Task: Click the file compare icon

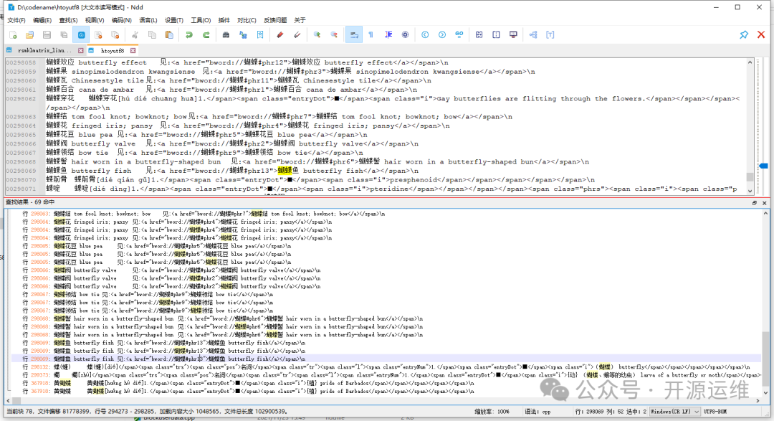Action: 479,35
